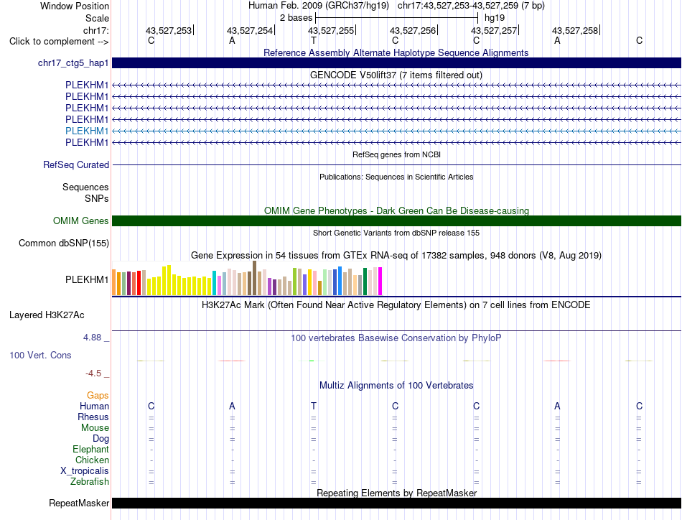
Task: Open the 100 Vert. Cons track label
Action: tap(40, 355)
